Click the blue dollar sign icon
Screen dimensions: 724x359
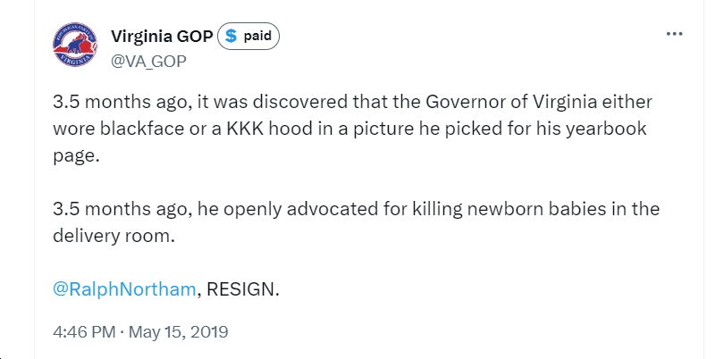231,36
